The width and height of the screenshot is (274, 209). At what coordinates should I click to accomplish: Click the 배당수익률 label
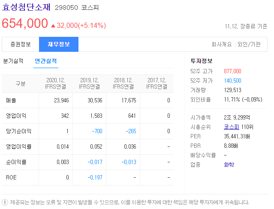tap(203, 155)
